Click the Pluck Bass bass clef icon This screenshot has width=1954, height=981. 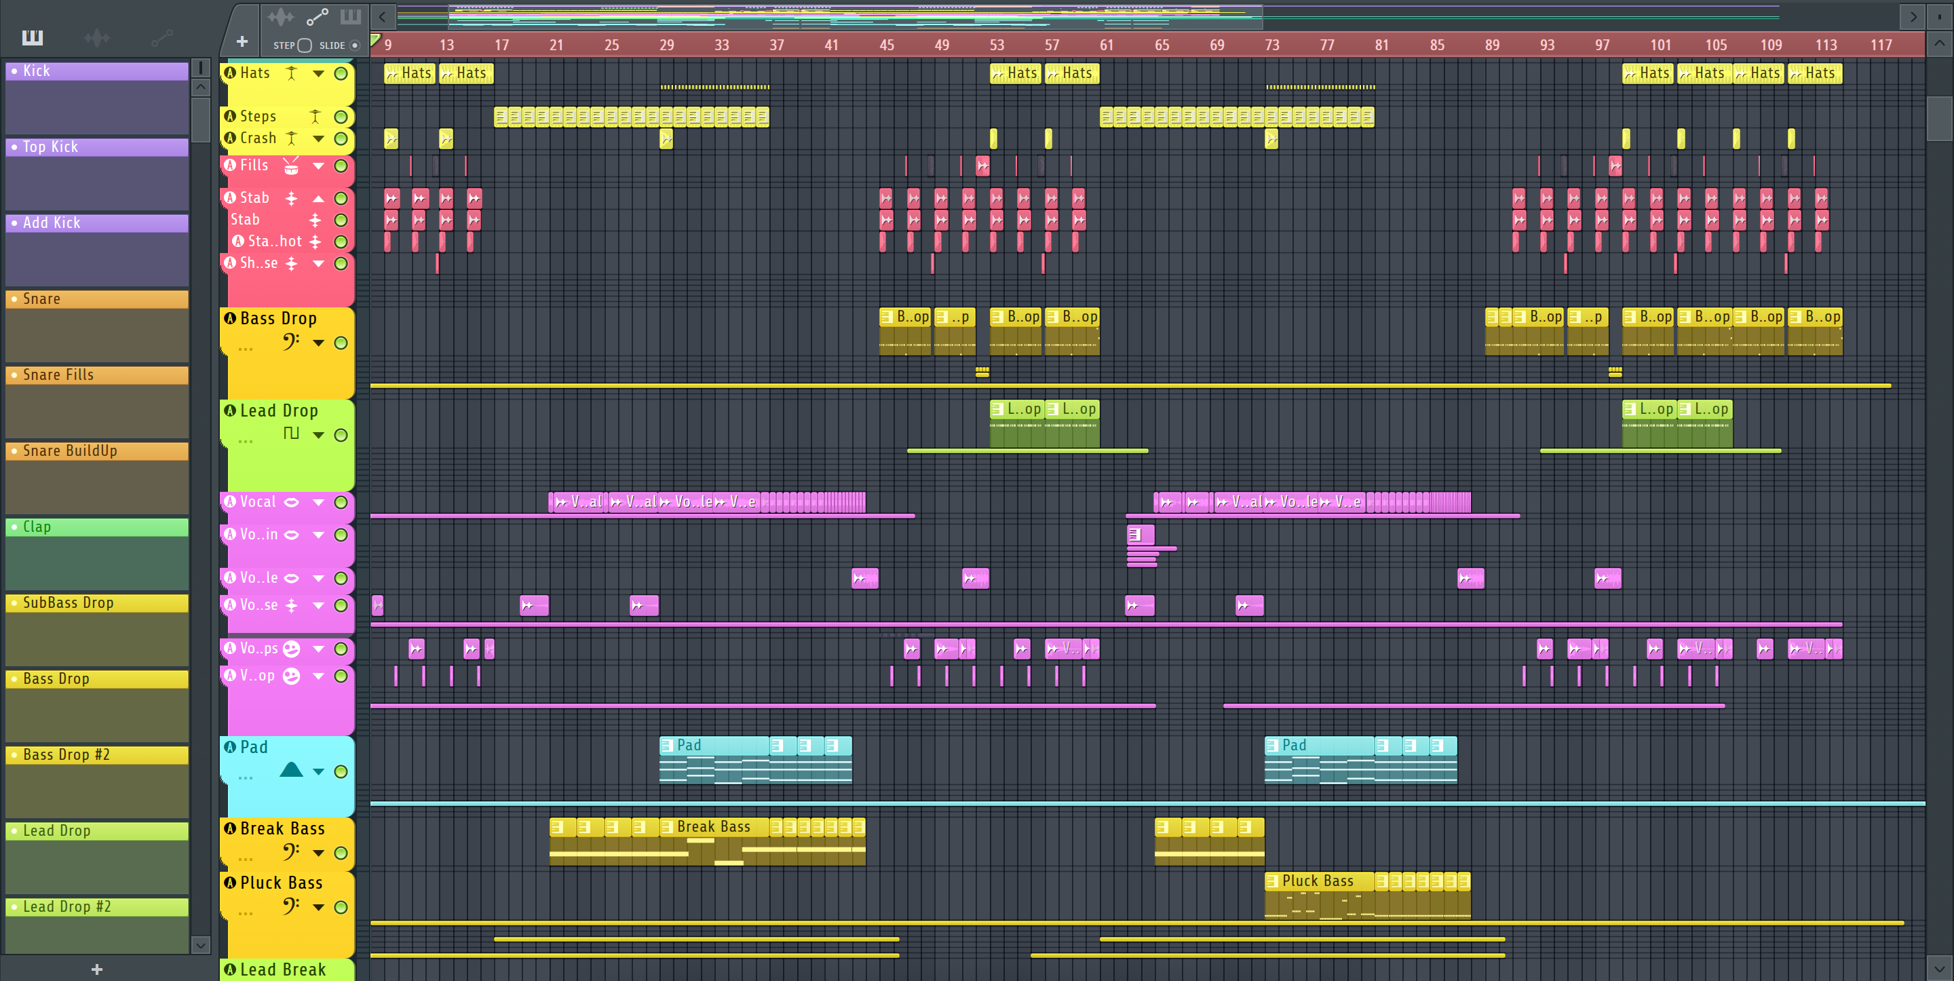coord(291,906)
